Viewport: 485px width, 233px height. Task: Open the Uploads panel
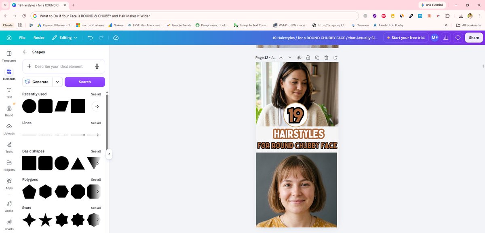pyautogui.click(x=9, y=129)
